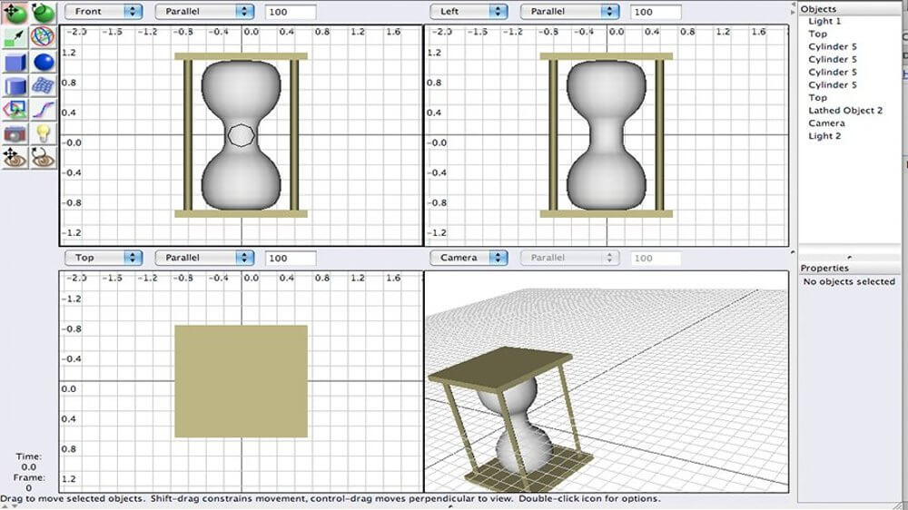The image size is (908, 510).
Task: Select Light 1 in the Objects list
Action: (x=824, y=21)
